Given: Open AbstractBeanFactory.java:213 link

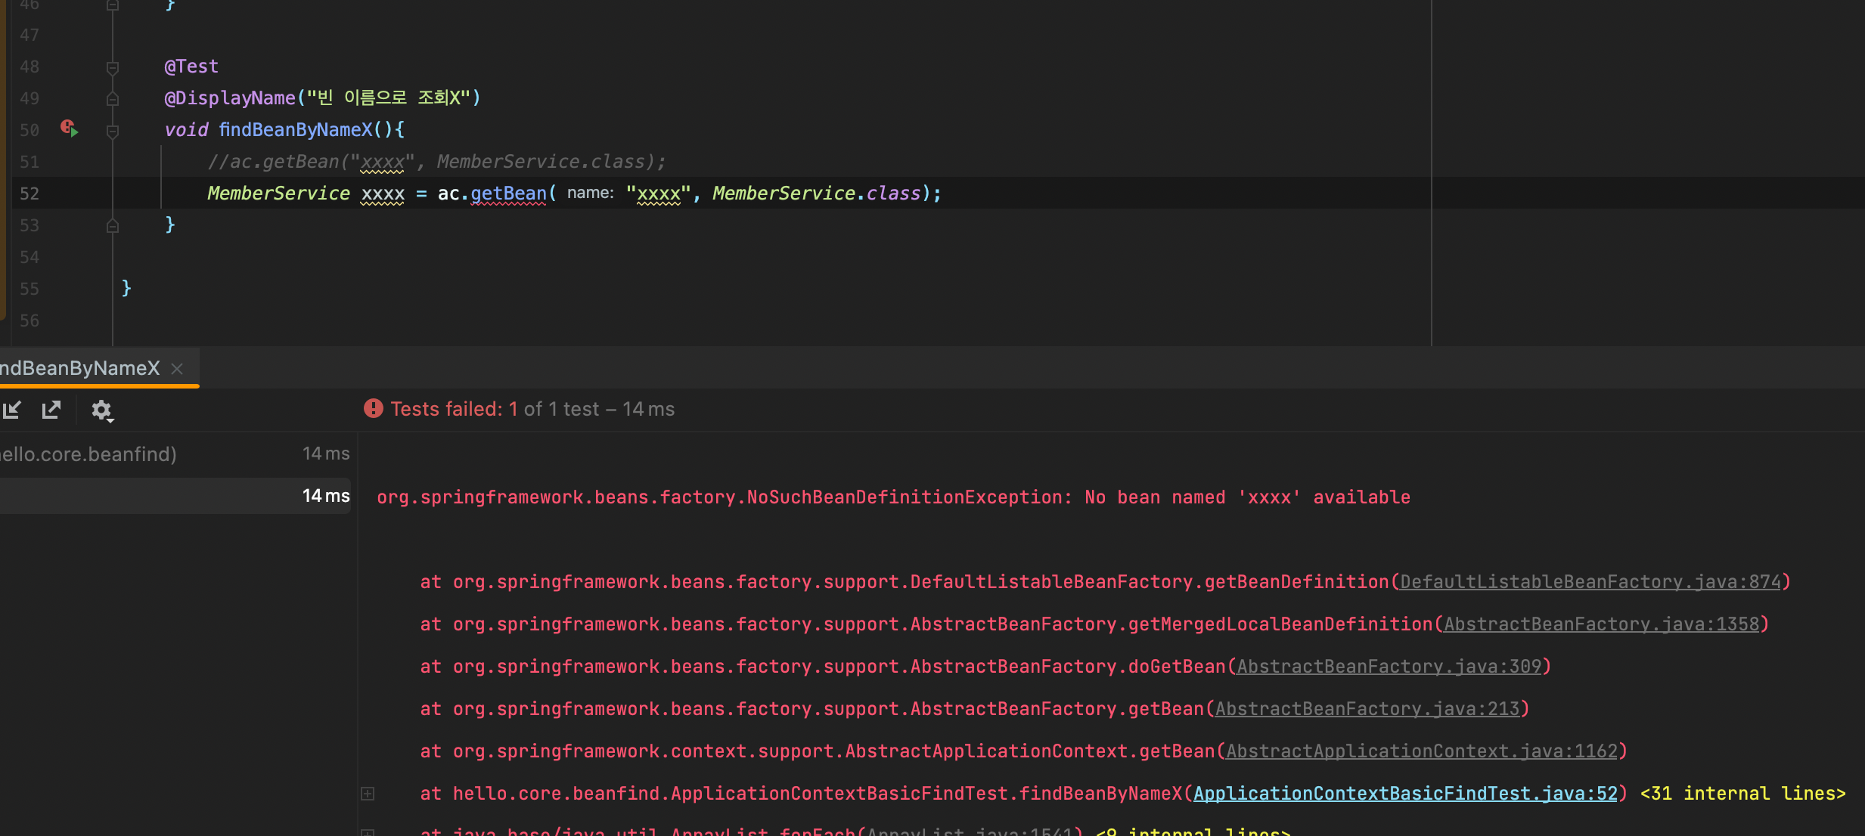Looking at the screenshot, I should point(1367,709).
